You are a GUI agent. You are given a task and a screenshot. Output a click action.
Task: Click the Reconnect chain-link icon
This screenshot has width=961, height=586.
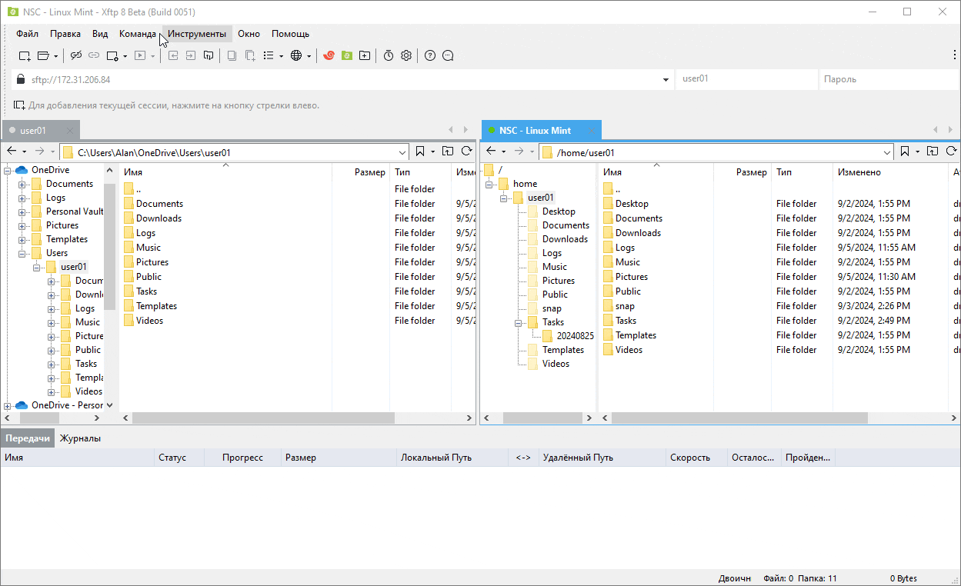point(94,55)
